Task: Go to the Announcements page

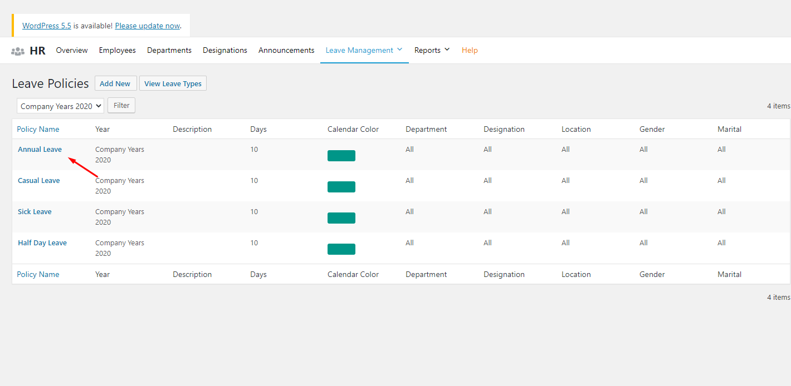Action: [286, 50]
